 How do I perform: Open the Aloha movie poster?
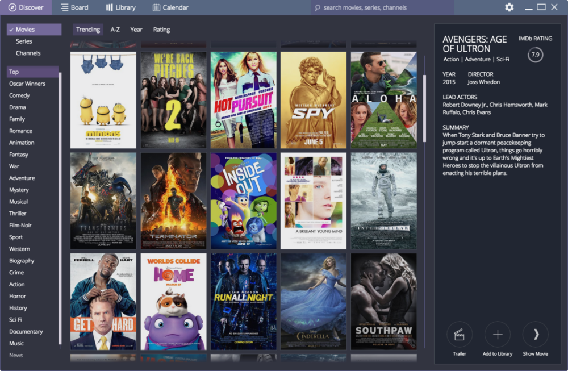[x=383, y=100]
